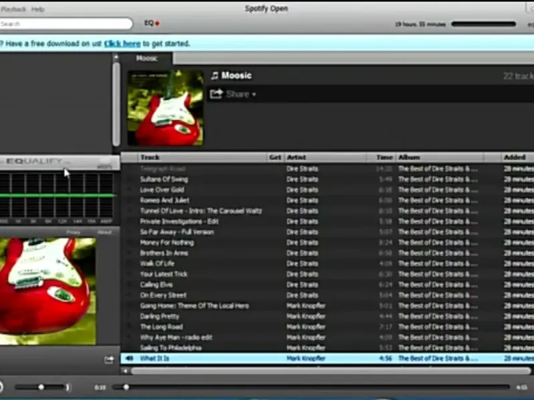Adjust the 6K equalizer band
Viewport: 534px width, 400px height.
coord(47,195)
